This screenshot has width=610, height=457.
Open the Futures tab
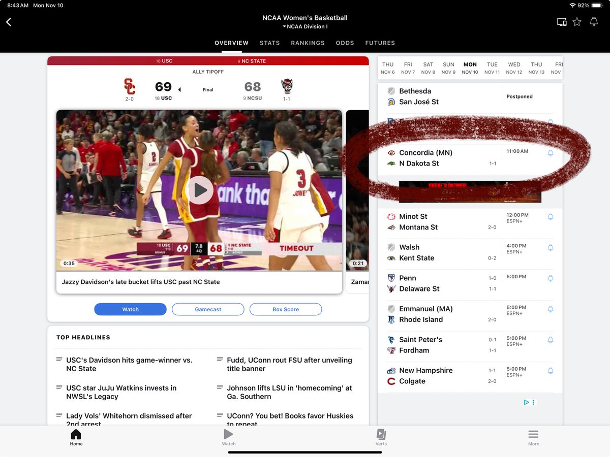380,43
